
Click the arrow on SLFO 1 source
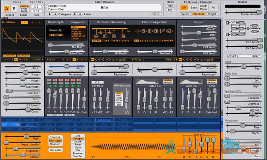(x=18, y=129)
